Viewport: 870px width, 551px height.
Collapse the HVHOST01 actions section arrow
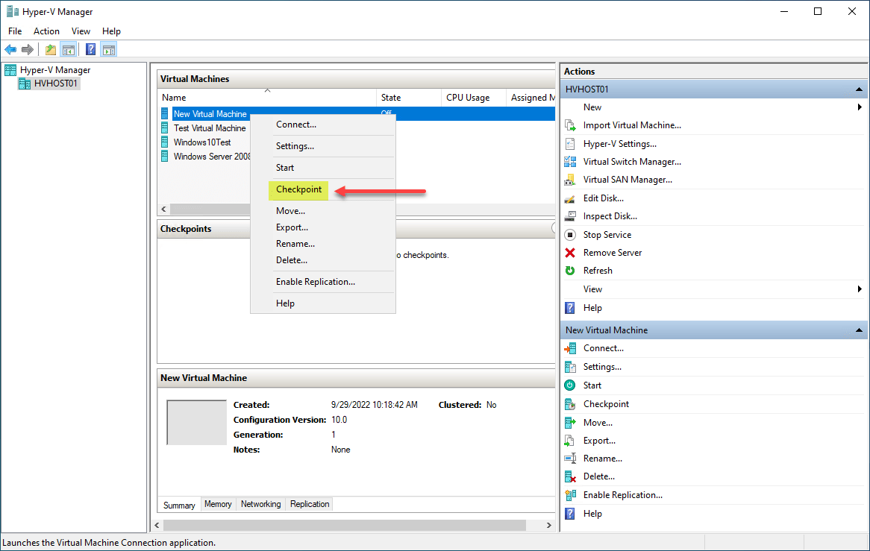tap(859, 89)
